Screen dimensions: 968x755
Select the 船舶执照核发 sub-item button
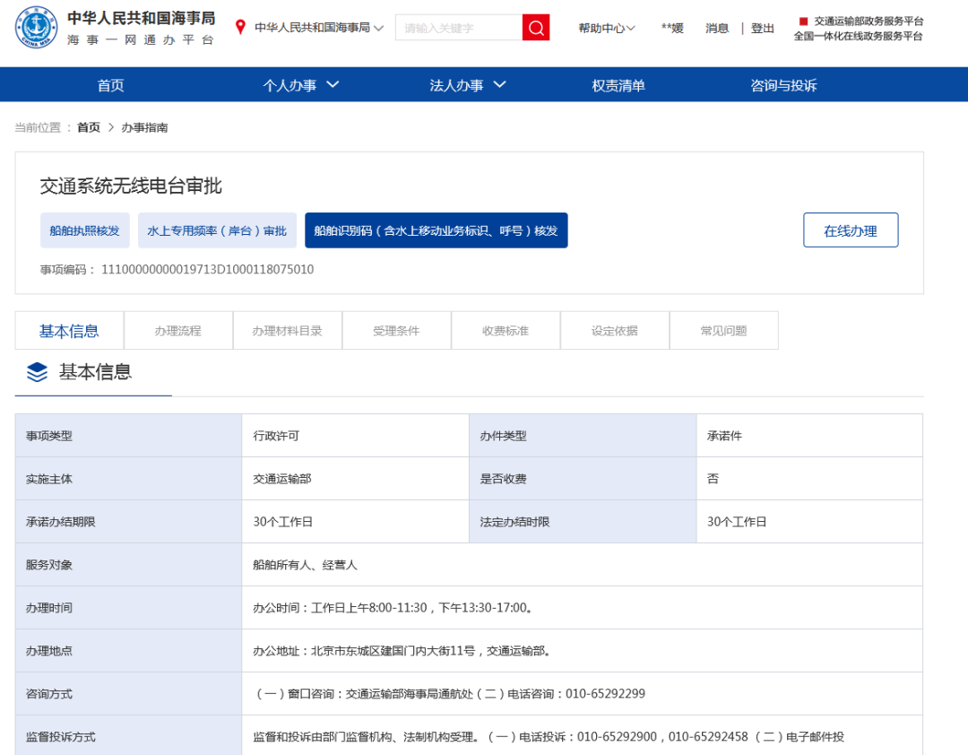click(x=85, y=230)
